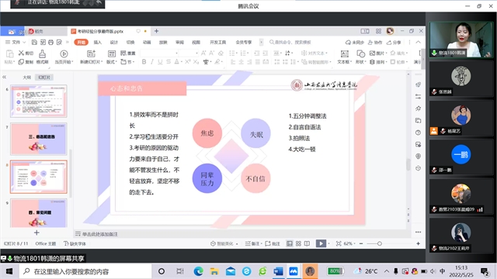The height and width of the screenshot is (279, 497).
Task: Switch to the Insert (插入) ribbon tab
Action: click(x=97, y=42)
